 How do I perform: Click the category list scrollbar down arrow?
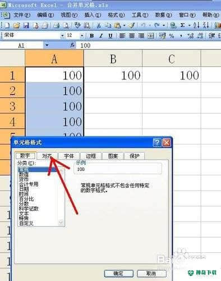point(61,223)
